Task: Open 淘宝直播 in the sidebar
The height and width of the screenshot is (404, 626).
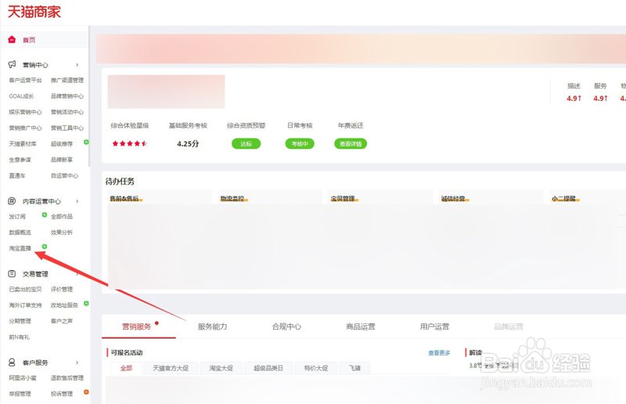Action: pos(20,248)
